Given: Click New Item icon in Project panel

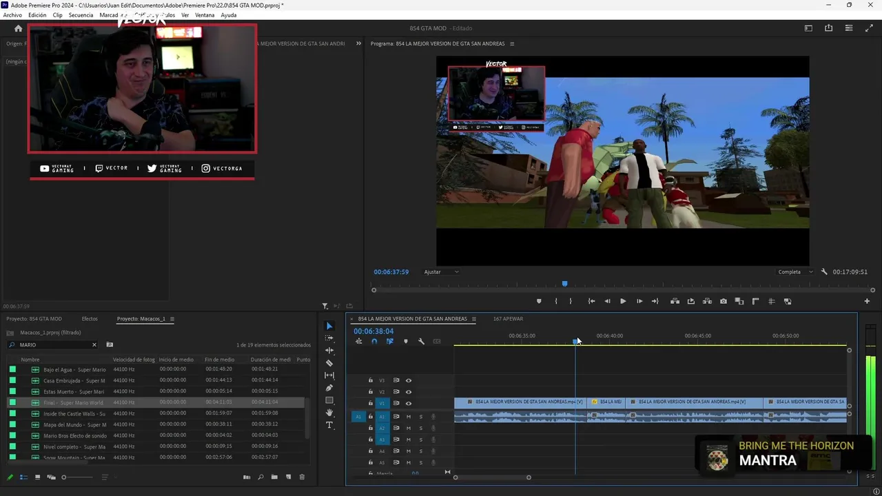Looking at the screenshot, I should (288, 477).
